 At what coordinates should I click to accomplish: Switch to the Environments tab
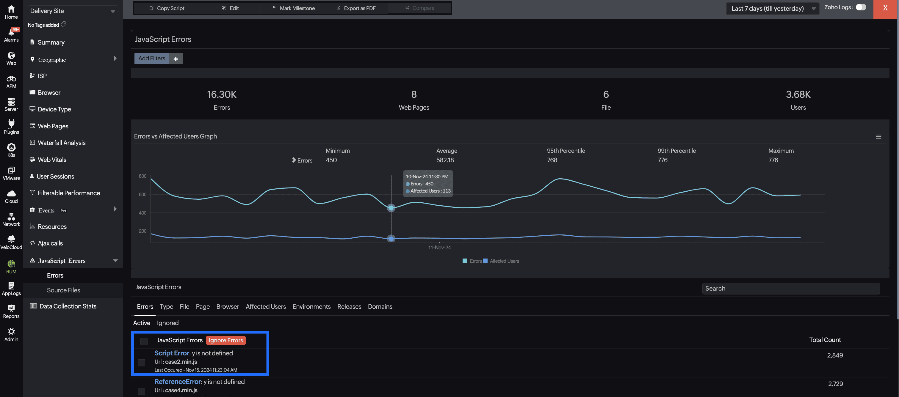(311, 306)
